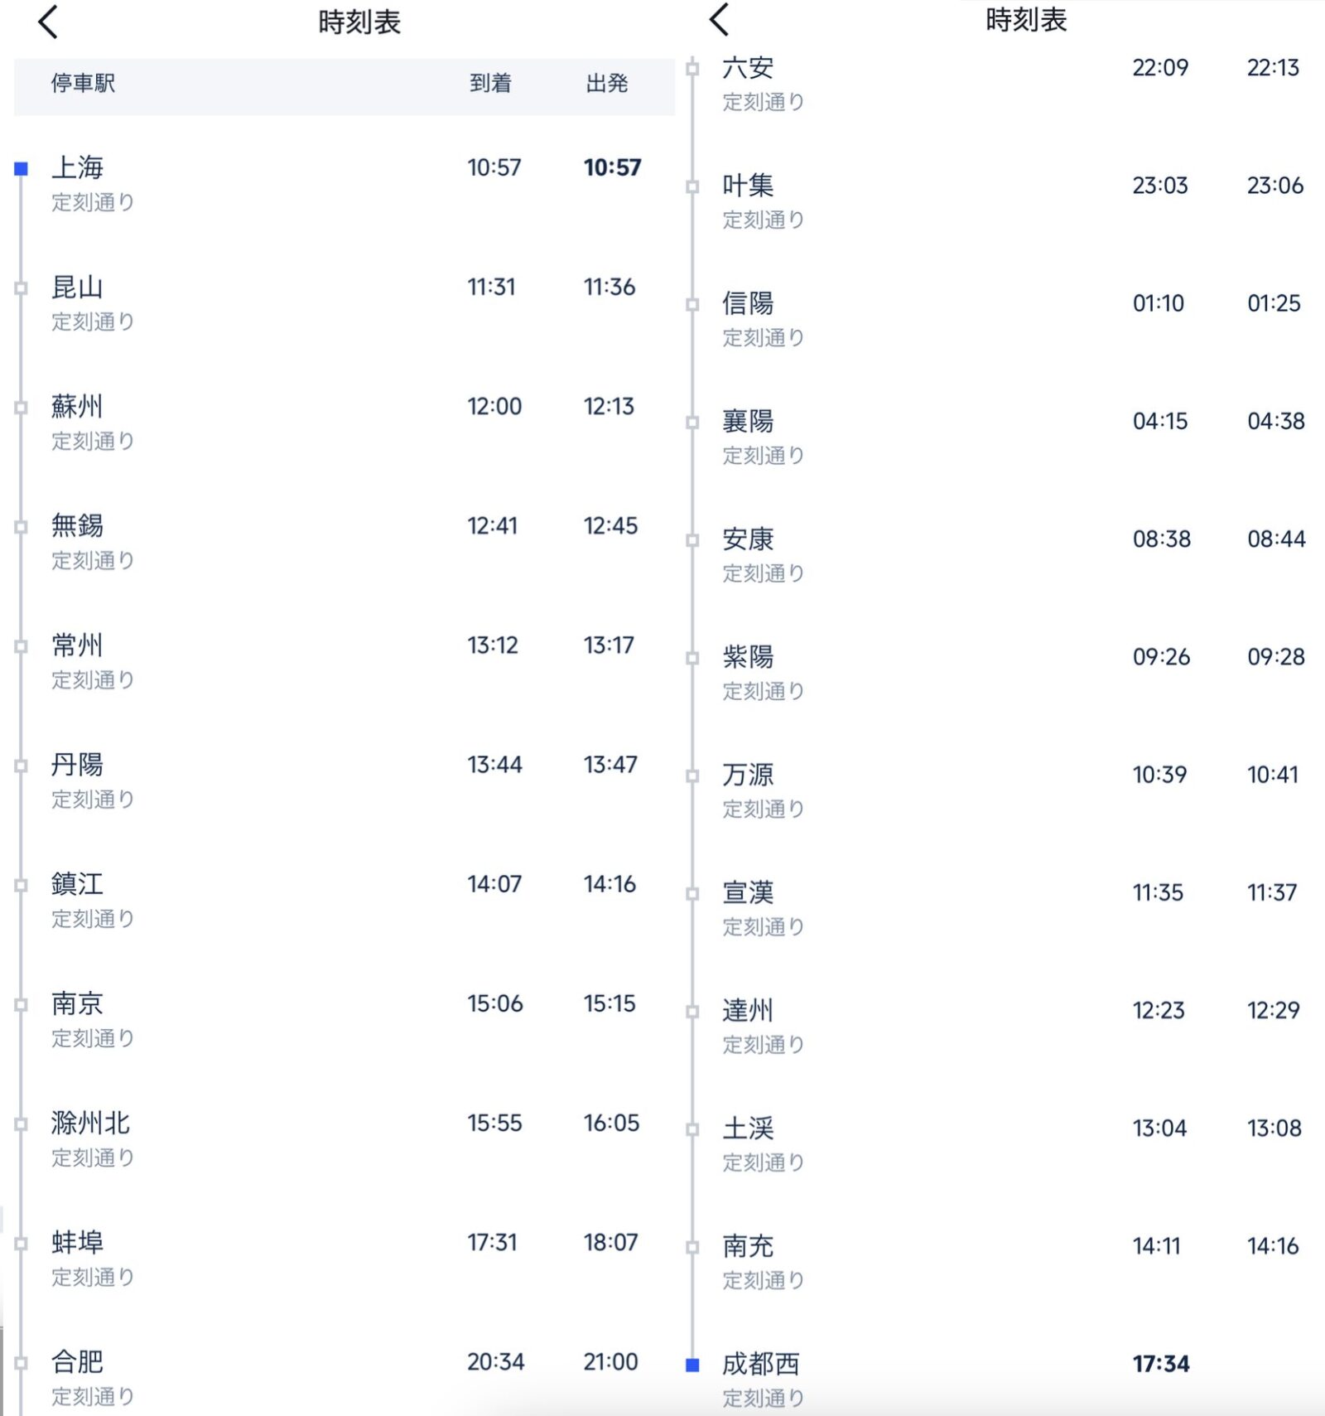Viewport: 1325px width, 1416px height.
Task: Click the 04:38 departure time for 襄陽
Action: tap(1276, 422)
